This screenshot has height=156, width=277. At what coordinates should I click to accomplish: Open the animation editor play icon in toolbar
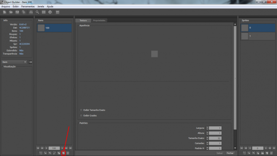coord(50,12)
